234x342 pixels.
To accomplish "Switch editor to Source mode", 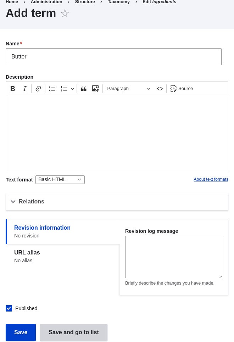I will click(x=182, y=89).
